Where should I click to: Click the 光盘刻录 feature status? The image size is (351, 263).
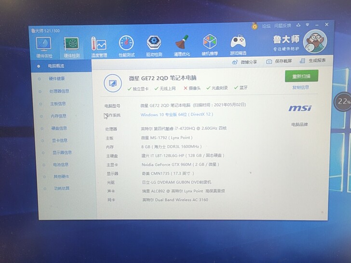click(x=217, y=88)
